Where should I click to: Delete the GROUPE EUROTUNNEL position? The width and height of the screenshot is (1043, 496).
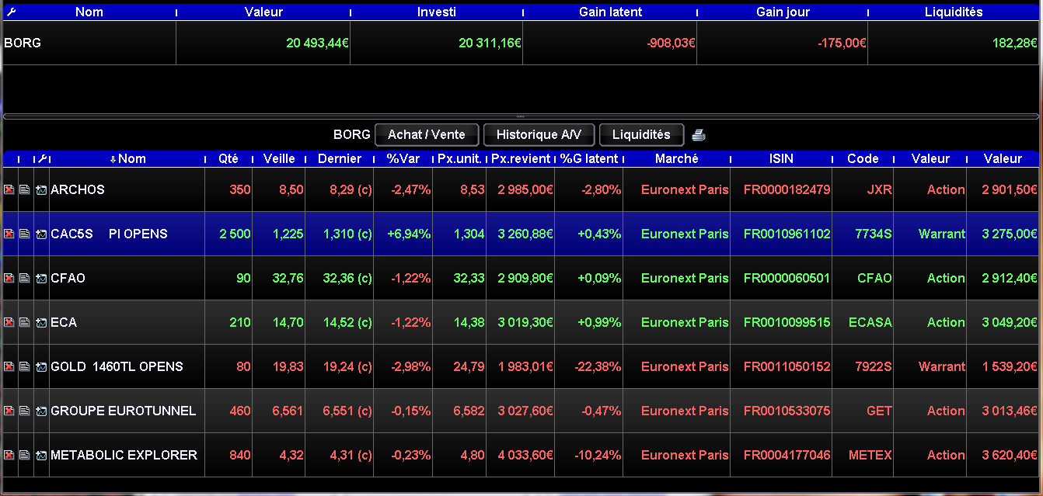9,411
